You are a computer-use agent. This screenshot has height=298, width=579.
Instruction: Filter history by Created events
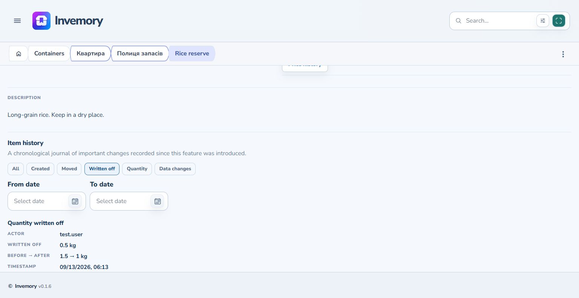pos(40,169)
